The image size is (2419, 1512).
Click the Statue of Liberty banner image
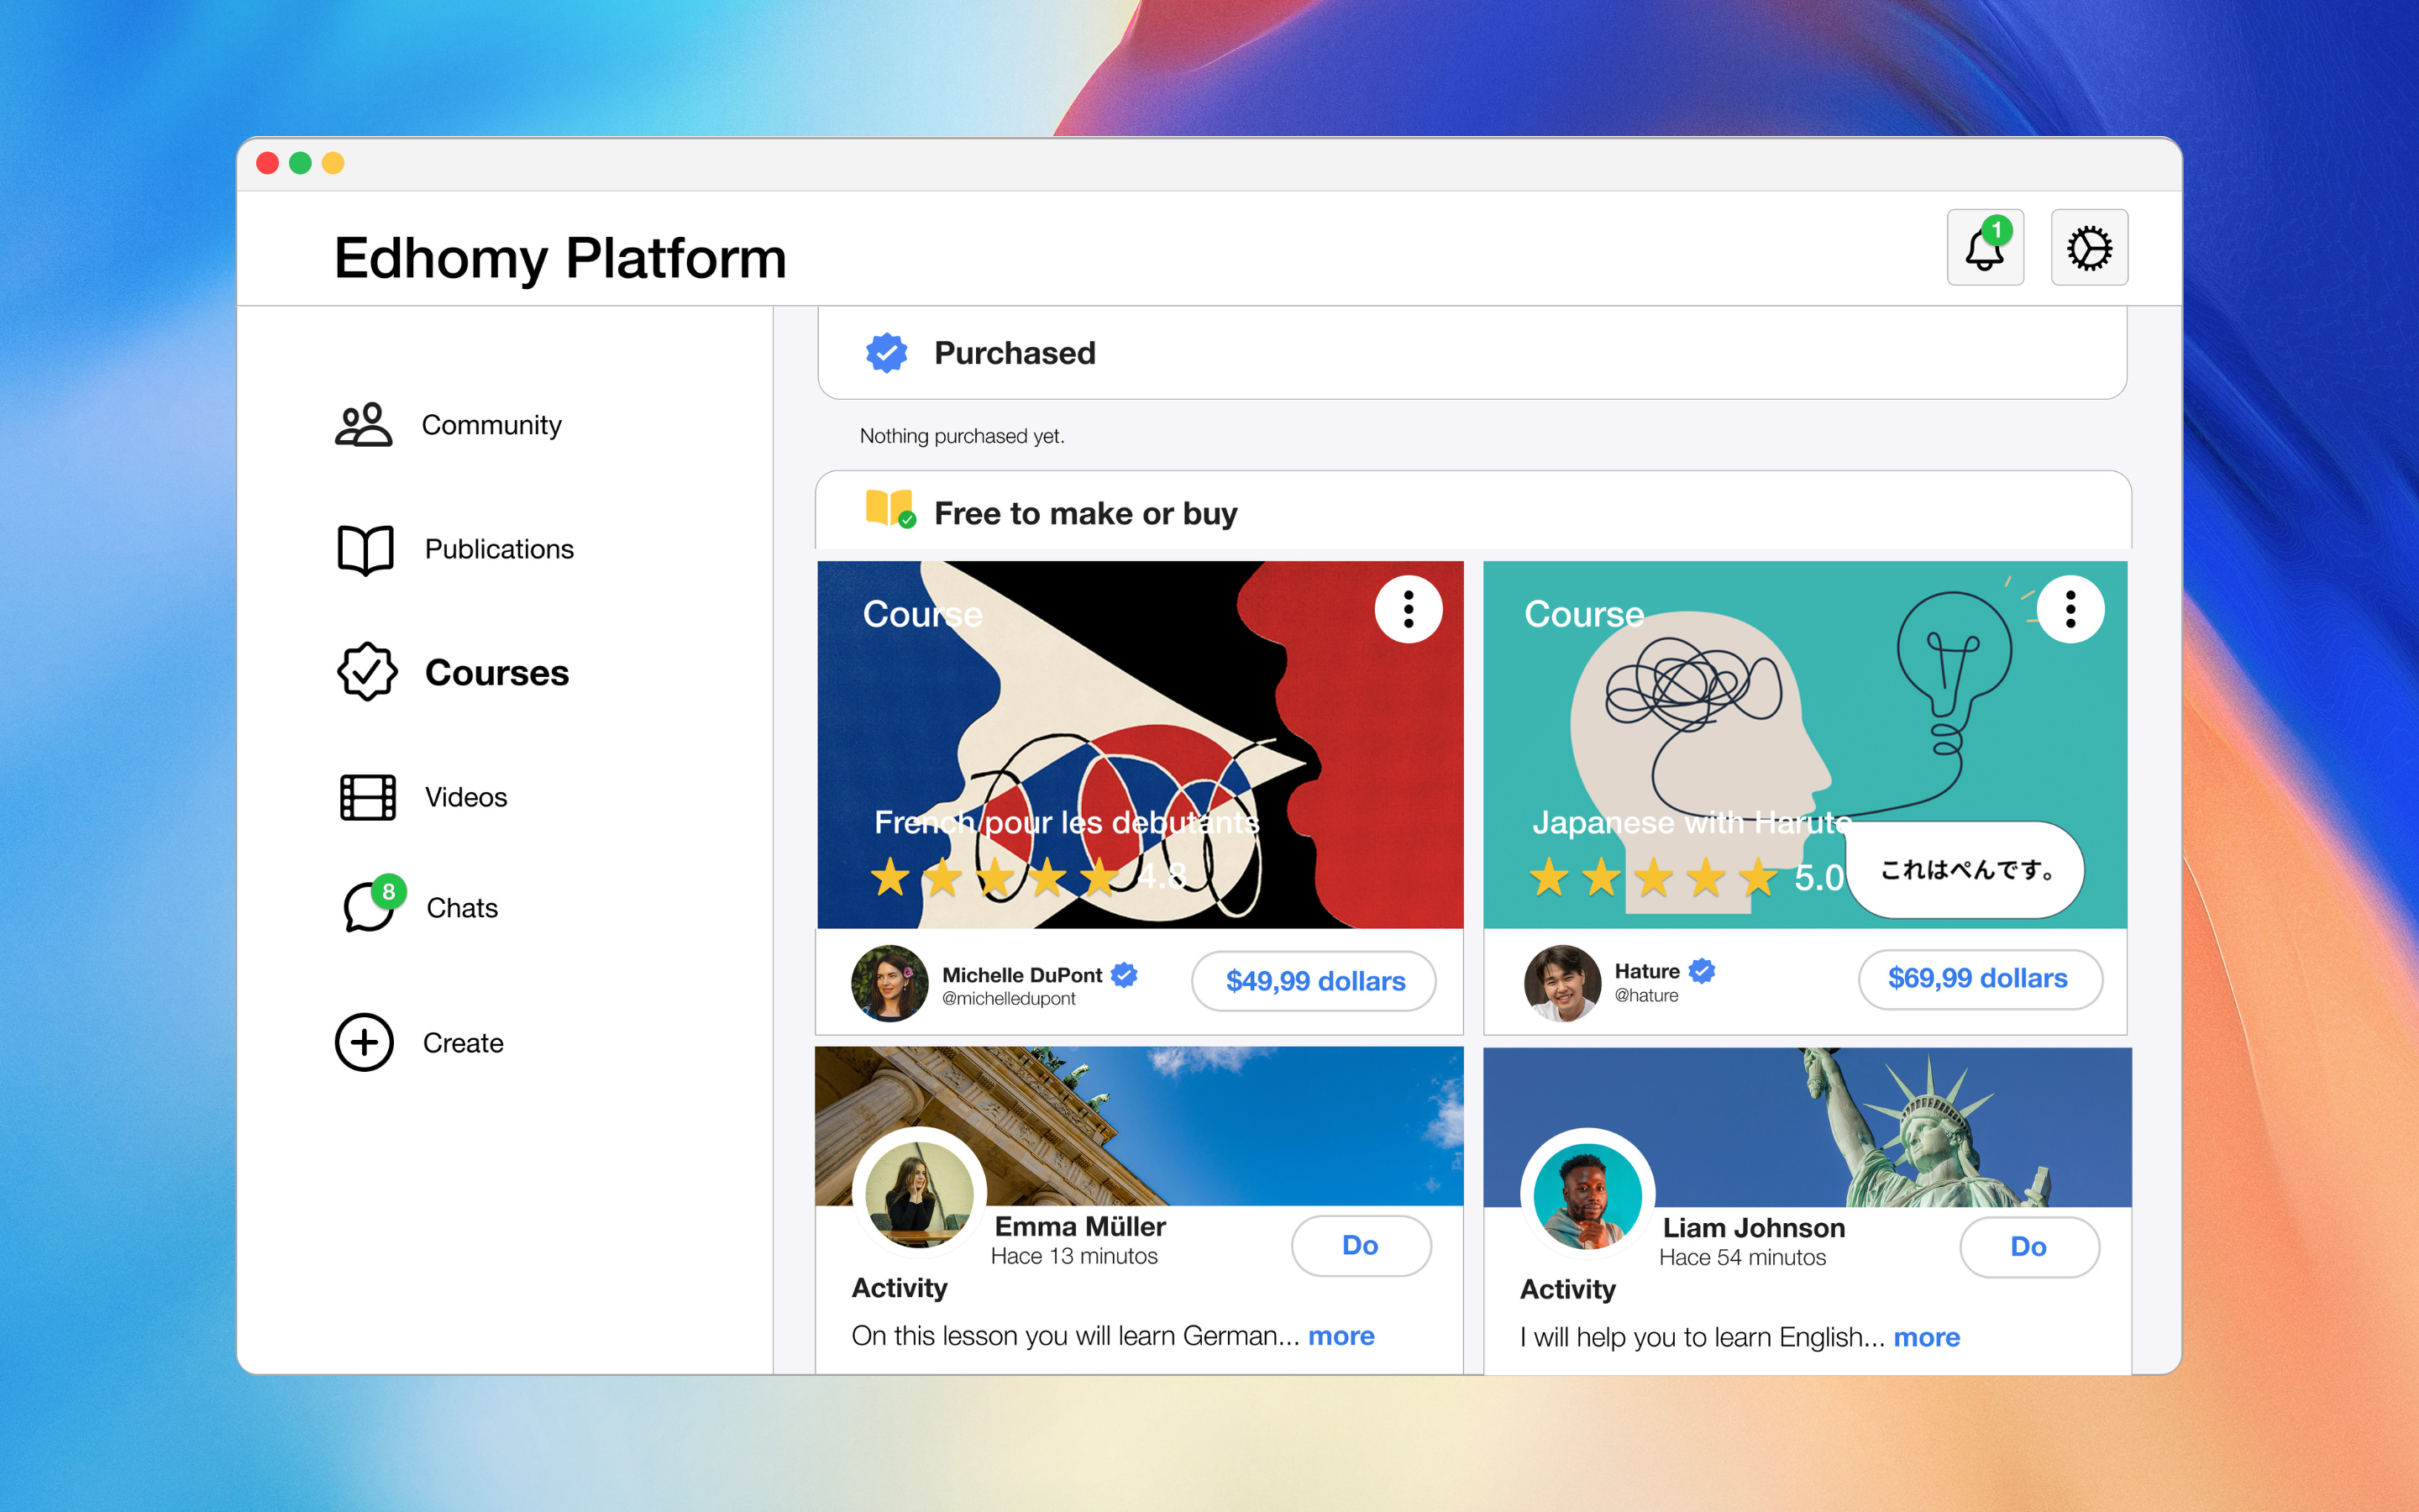click(x=1808, y=1126)
